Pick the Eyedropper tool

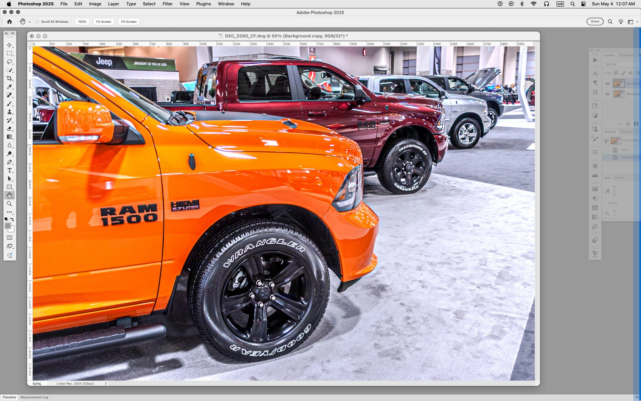click(9, 87)
